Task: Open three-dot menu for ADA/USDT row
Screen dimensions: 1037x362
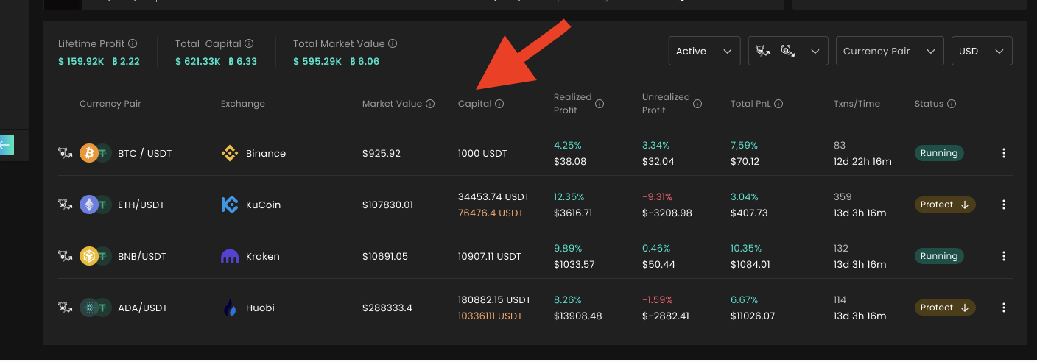Action: pos(1003,308)
